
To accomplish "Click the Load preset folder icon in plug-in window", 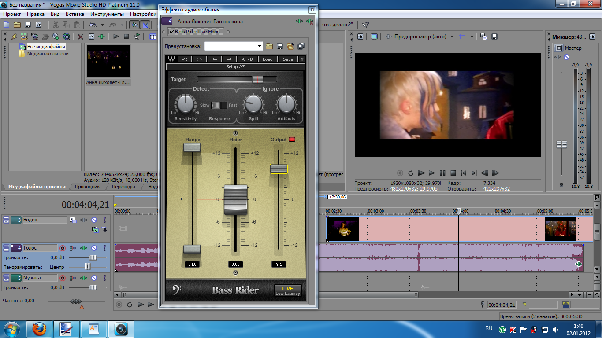I will (269, 46).
